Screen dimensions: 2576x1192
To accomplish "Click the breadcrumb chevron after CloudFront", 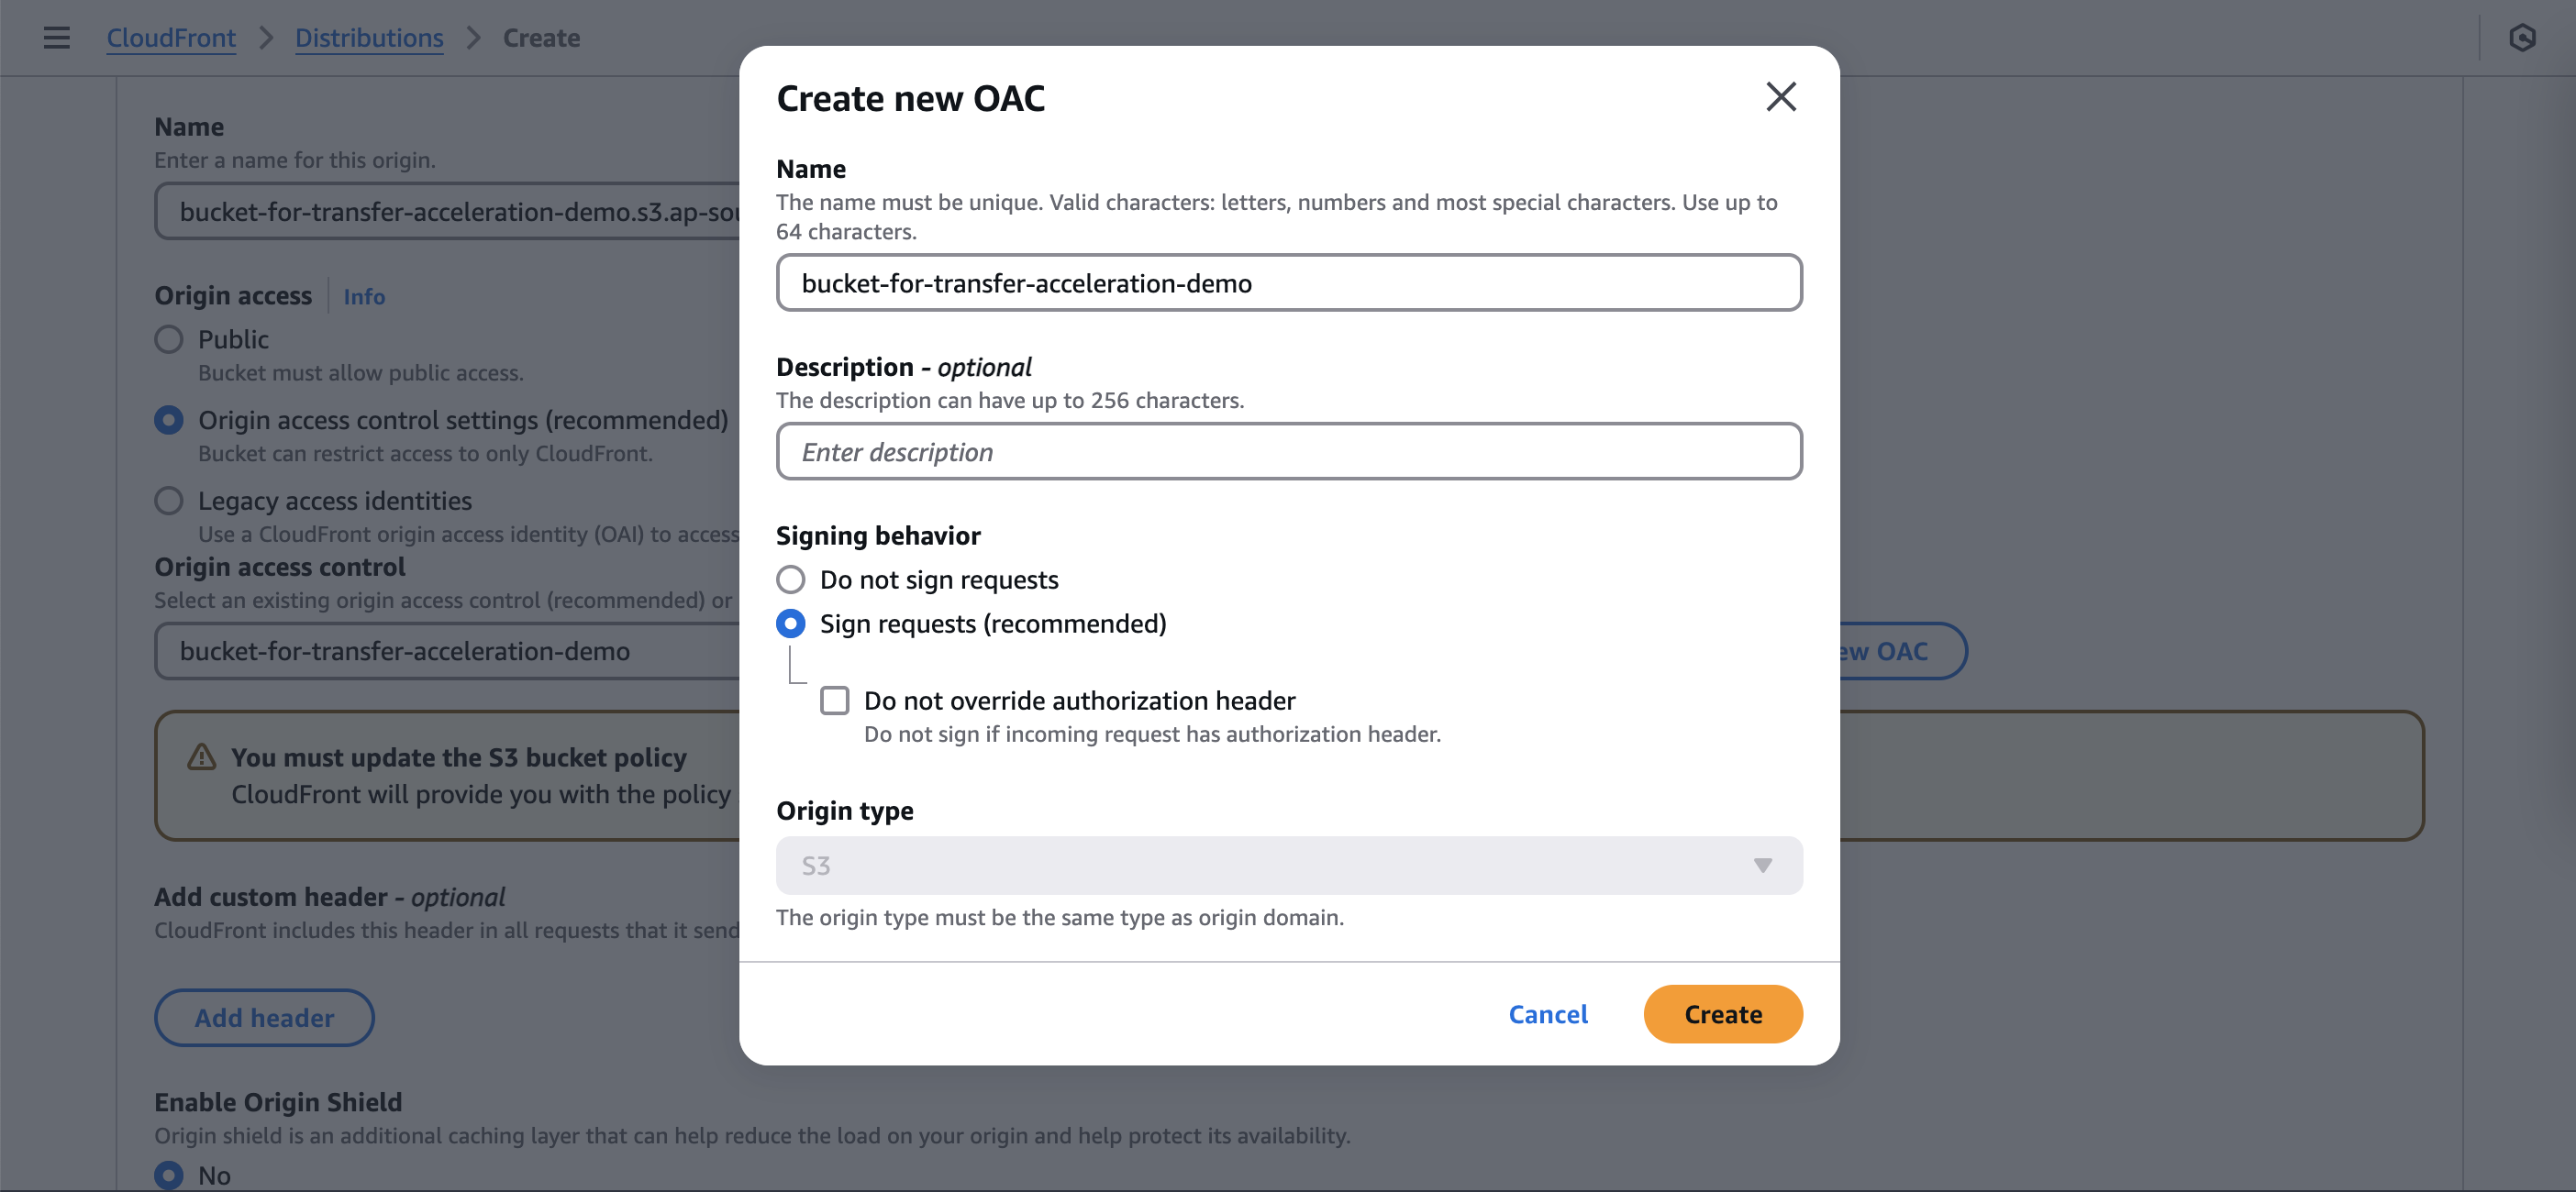I will point(266,38).
